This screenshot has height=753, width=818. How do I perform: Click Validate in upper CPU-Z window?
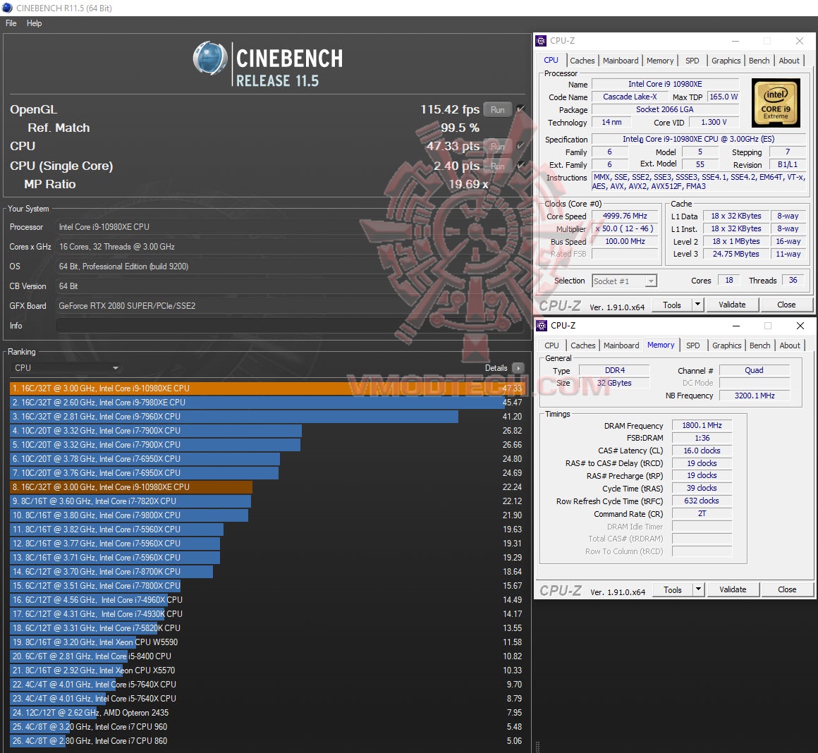click(x=732, y=305)
